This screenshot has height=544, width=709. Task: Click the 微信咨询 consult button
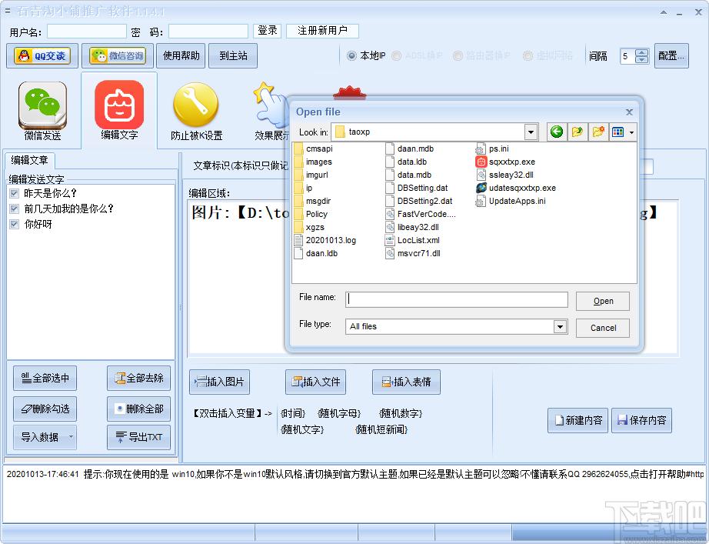(x=118, y=55)
